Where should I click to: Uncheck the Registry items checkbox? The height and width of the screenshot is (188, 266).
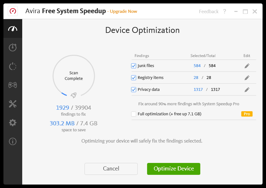[134, 78]
